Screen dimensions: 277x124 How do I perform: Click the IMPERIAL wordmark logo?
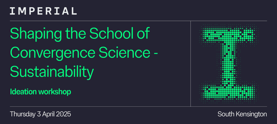(43, 11)
